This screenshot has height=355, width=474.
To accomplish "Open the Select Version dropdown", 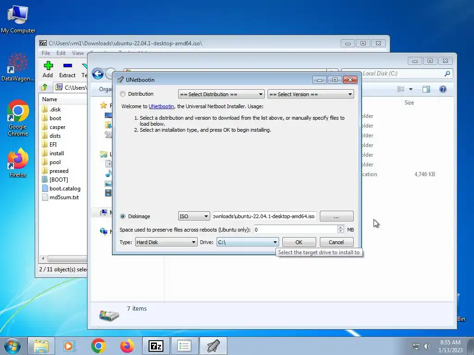I will click(311, 94).
